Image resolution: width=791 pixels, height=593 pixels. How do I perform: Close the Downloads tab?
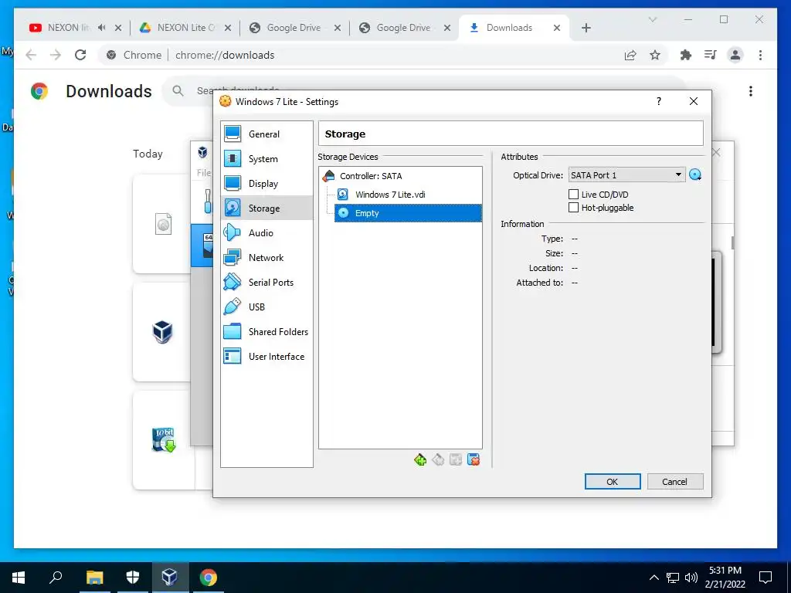pos(557,28)
